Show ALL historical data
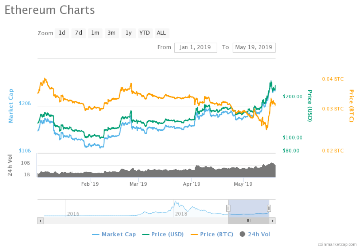 point(162,33)
